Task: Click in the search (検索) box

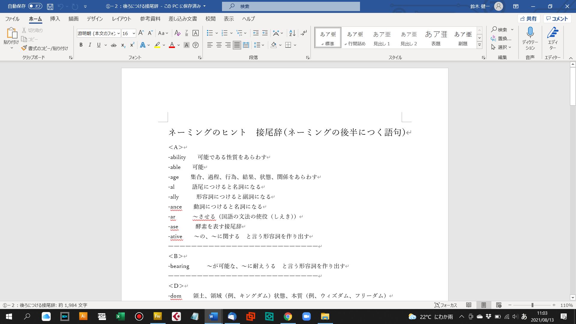Action: [291, 6]
